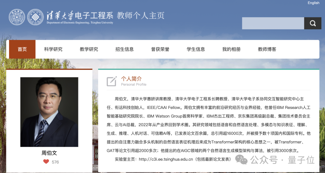Screen dimensions: 325x173
Task: Click the Personal Profile edit pencil icon
Action: click(x=112, y=81)
